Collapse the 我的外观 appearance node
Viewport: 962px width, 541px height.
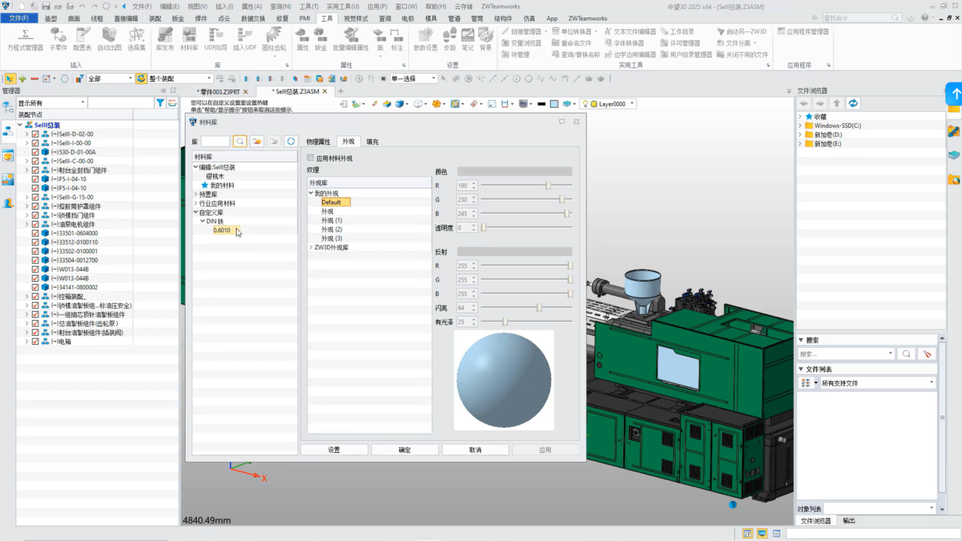(311, 193)
